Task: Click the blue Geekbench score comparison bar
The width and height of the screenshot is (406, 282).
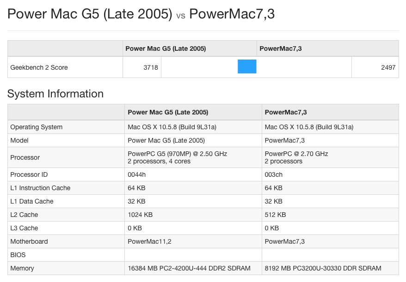Action: click(x=247, y=66)
